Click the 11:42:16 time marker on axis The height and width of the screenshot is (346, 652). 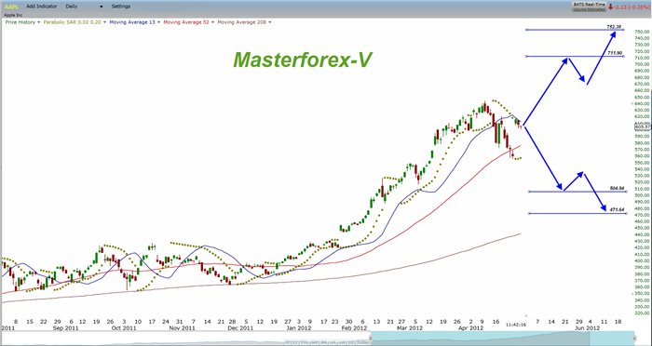pos(516,325)
